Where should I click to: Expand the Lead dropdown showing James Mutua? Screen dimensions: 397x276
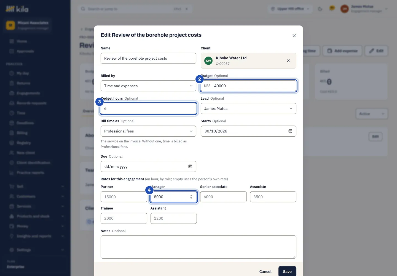248,108
